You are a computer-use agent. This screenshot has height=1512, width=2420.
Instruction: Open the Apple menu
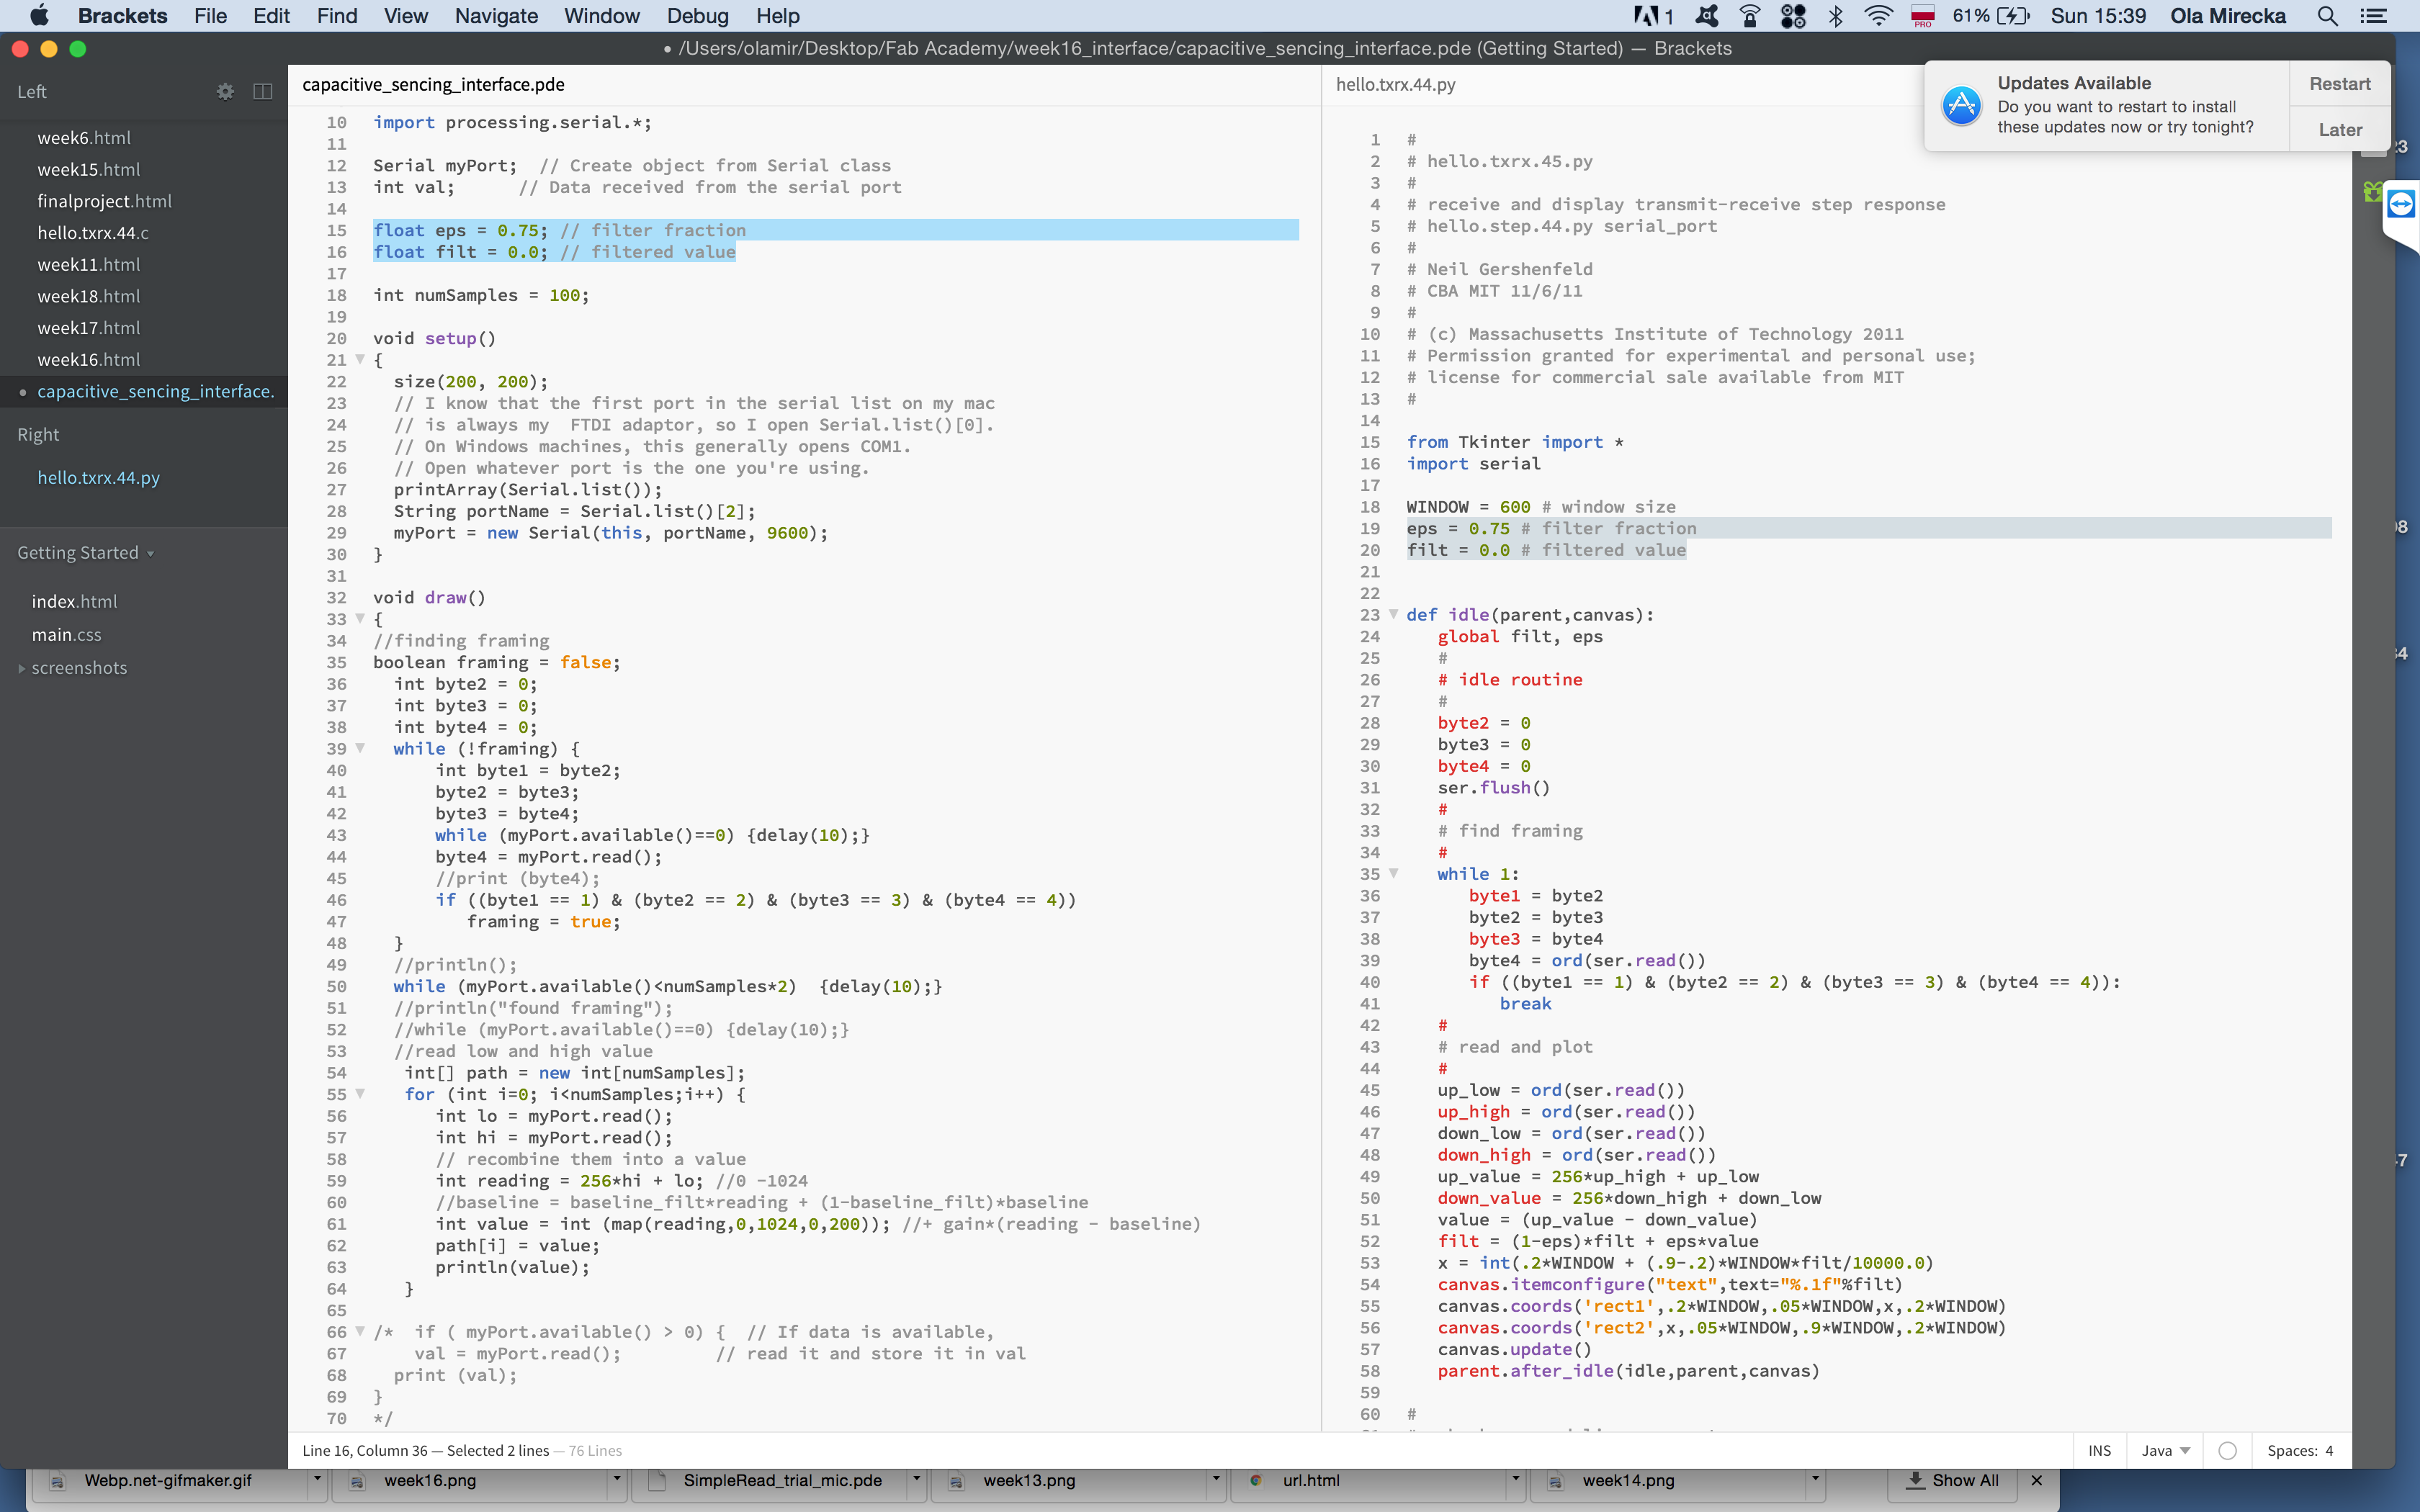coord(38,15)
